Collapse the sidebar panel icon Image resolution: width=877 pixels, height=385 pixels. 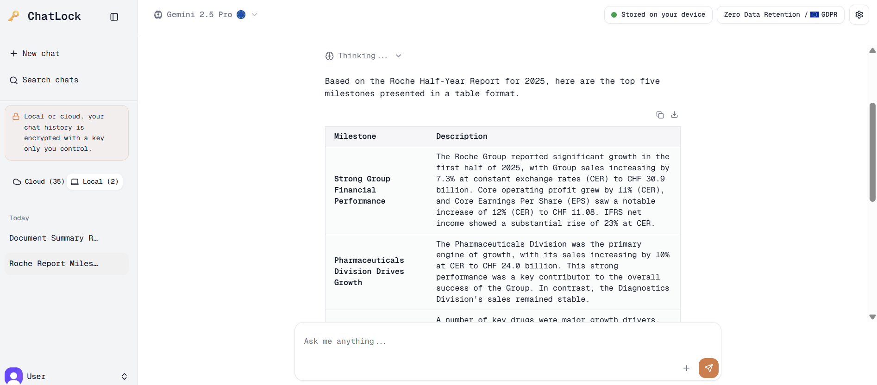coord(114,17)
